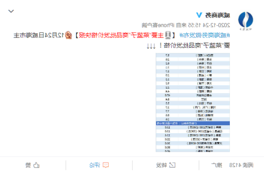Image resolution: width=264 pixels, height=171 pixels.
Task: Click the repost arrow icon
Action: 172,165
